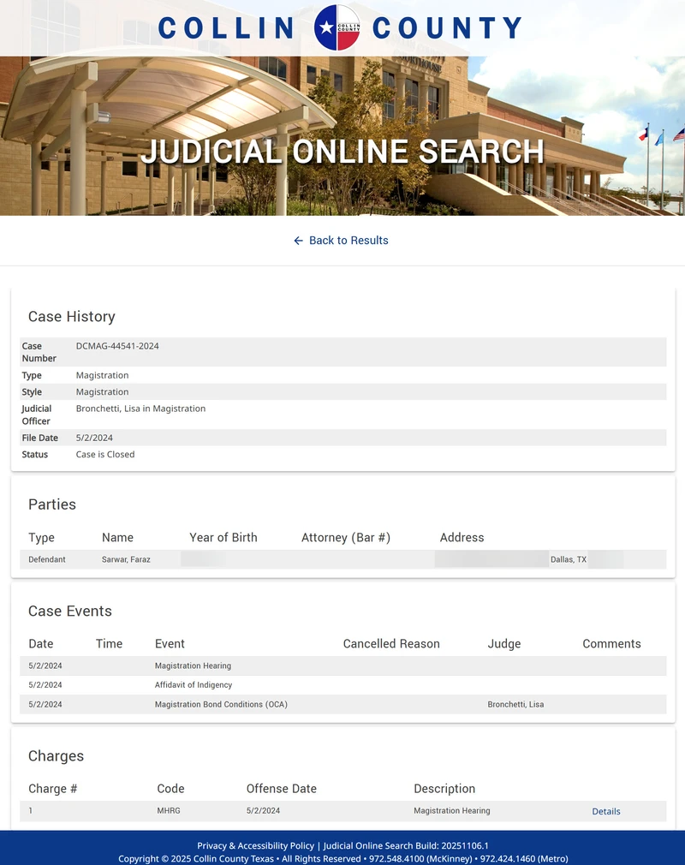Click the Attorney (Bar #) column header

[345, 538]
